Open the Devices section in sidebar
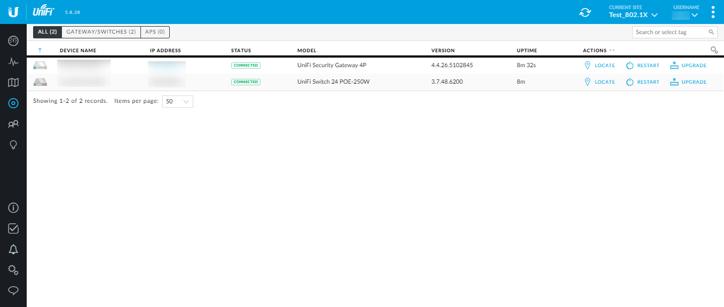Image resolution: width=724 pixels, height=307 pixels. coord(13,103)
